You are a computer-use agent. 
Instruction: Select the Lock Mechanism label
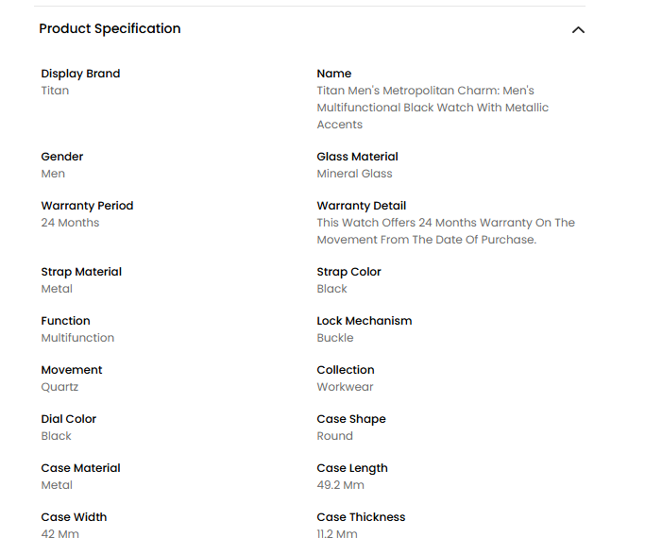tap(365, 321)
